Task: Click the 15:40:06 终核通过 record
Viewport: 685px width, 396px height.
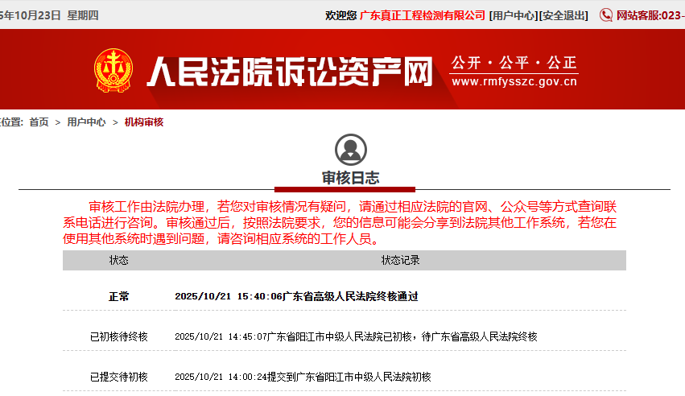Action: click(297, 296)
